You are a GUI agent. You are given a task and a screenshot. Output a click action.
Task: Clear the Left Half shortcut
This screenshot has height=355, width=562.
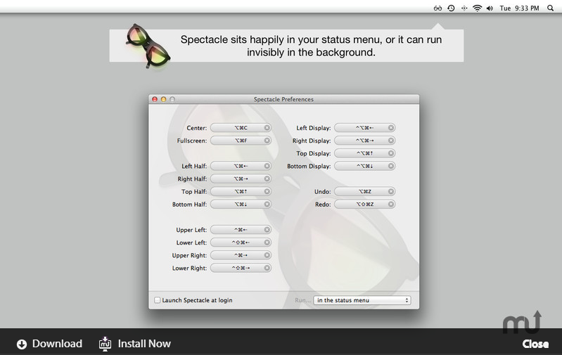(x=267, y=166)
